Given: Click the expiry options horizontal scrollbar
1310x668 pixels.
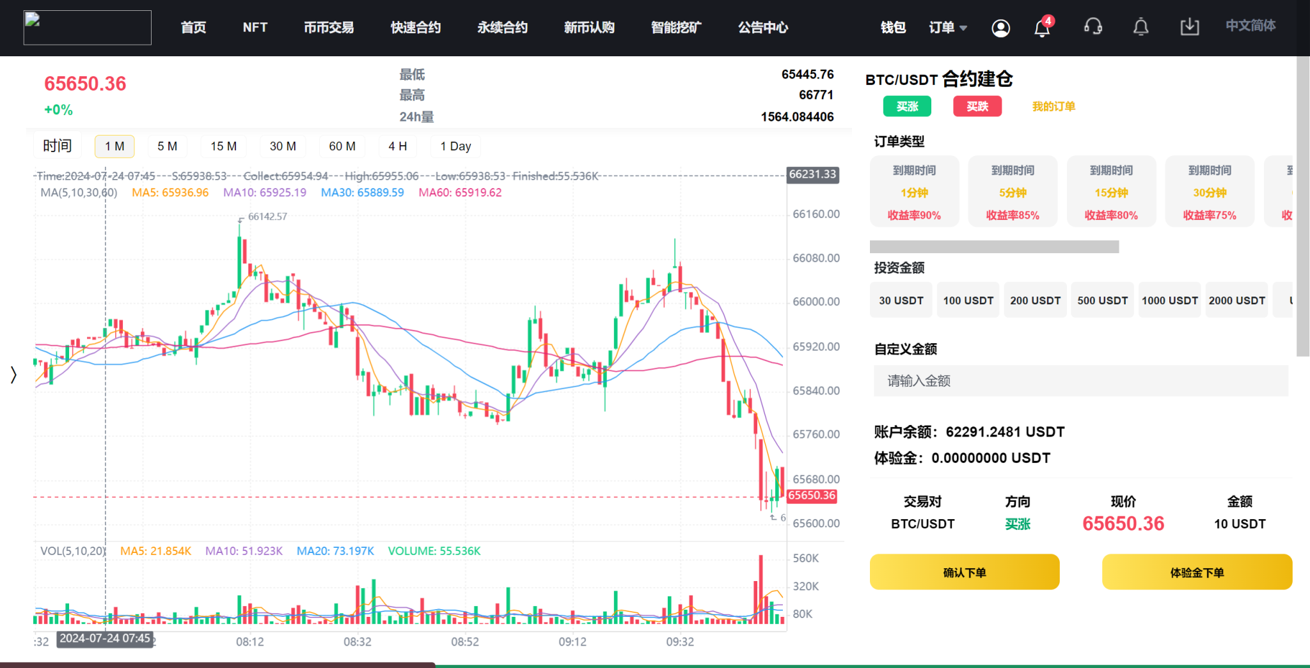Looking at the screenshot, I should (994, 247).
